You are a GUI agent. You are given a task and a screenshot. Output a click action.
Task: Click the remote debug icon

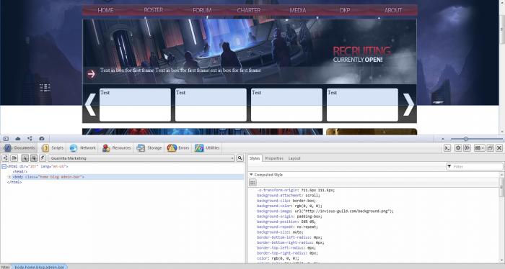click(x=467, y=148)
